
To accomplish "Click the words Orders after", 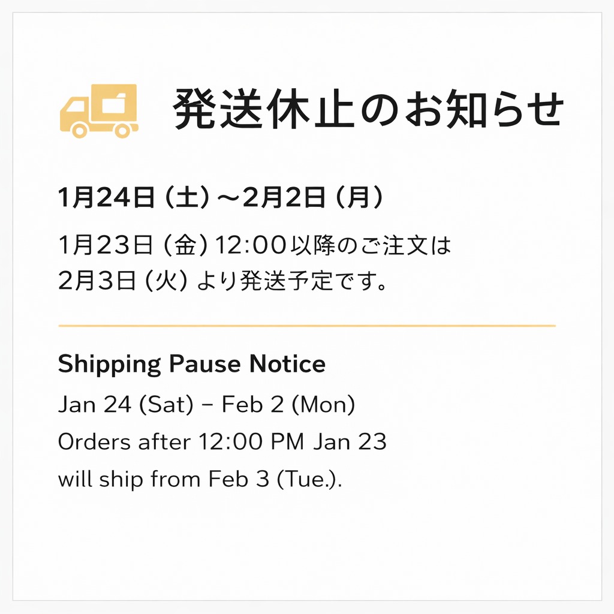I will [x=120, y=443].
